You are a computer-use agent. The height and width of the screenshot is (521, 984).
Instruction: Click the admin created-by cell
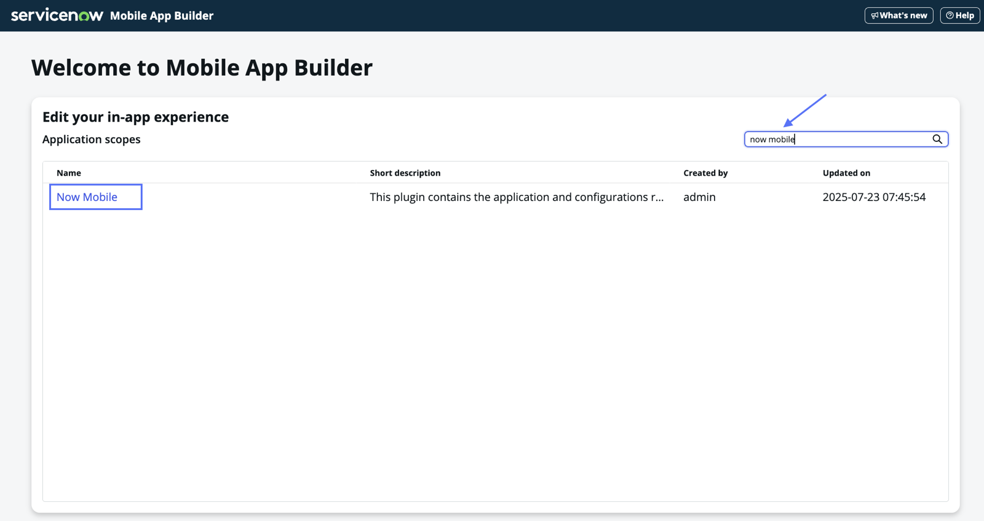tap(699, 197)
